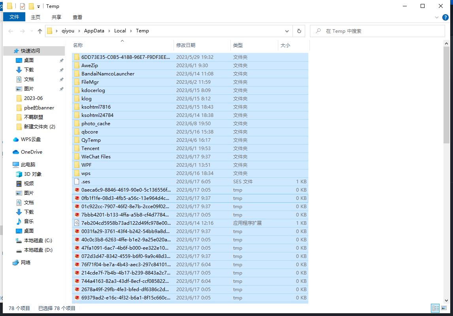The image size is (453, 316).
Task: Select the WeChat Files folder
Action: click(96, 157)
